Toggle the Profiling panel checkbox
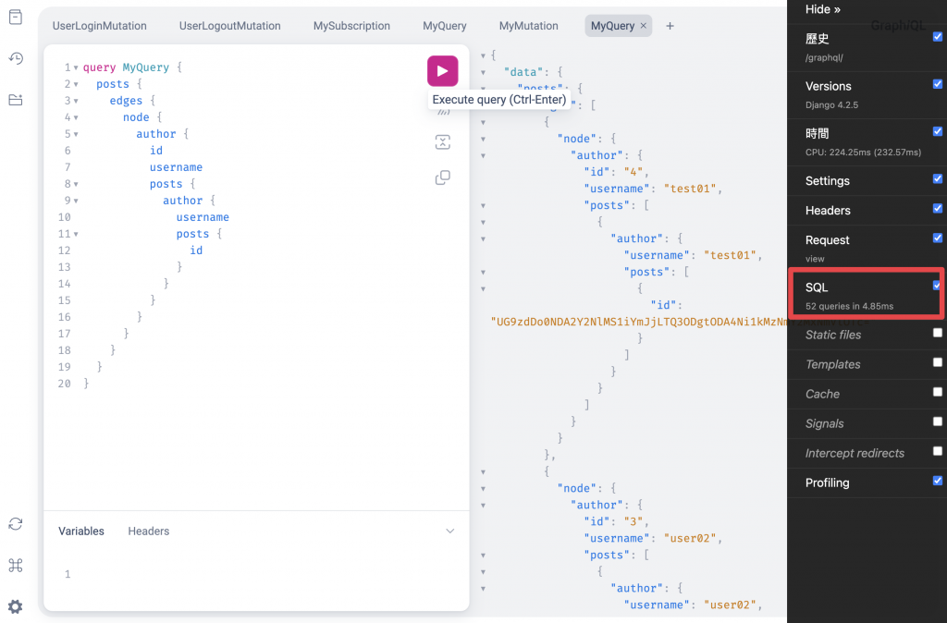Viewport: 947px width, 623px height. pyautogui.click(x=938, y=481)
